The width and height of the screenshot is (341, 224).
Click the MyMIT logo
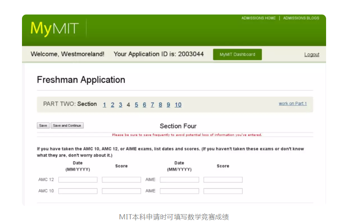pos(55,29)
